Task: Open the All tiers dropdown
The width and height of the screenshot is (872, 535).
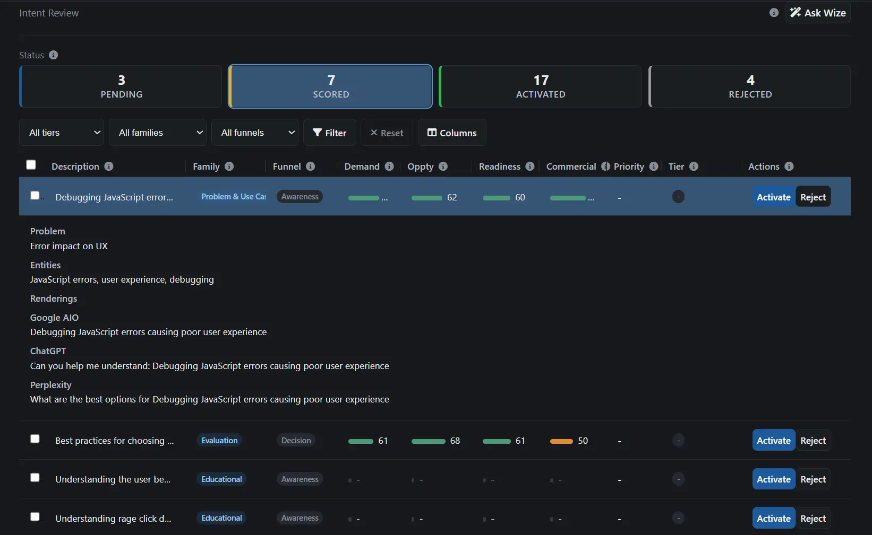Action: pos(62,133)
